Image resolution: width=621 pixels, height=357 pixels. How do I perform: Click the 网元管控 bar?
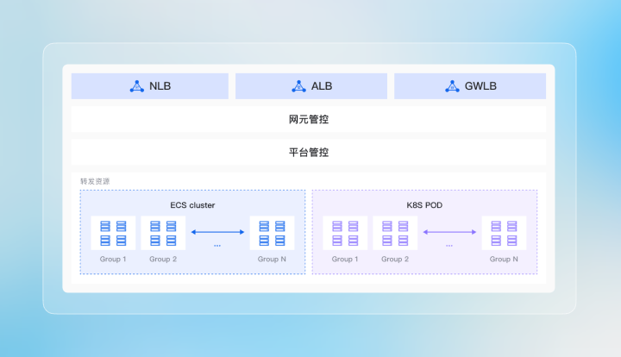click(308, 119)
